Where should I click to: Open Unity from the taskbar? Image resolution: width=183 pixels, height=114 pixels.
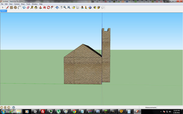pyautogui.click(x=35, y=112)
